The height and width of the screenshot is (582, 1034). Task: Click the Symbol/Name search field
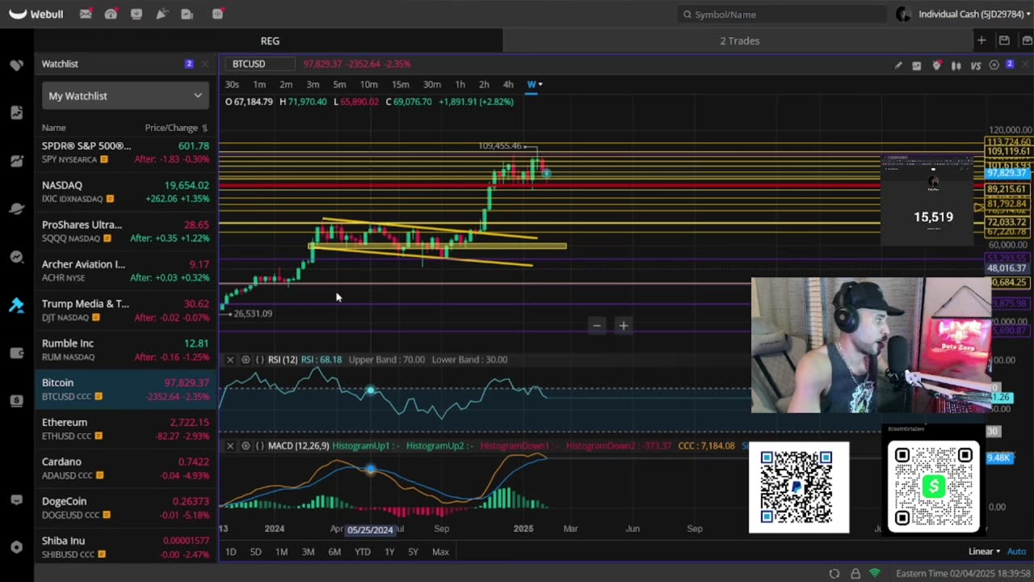[x=782, y=14]
